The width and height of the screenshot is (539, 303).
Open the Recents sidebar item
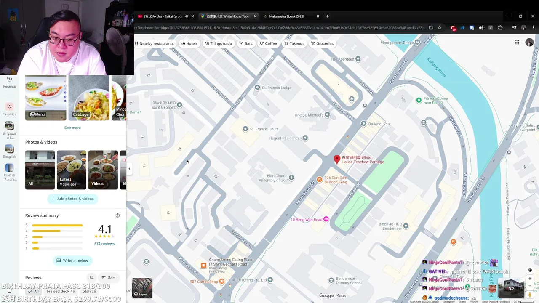(9, 82)
